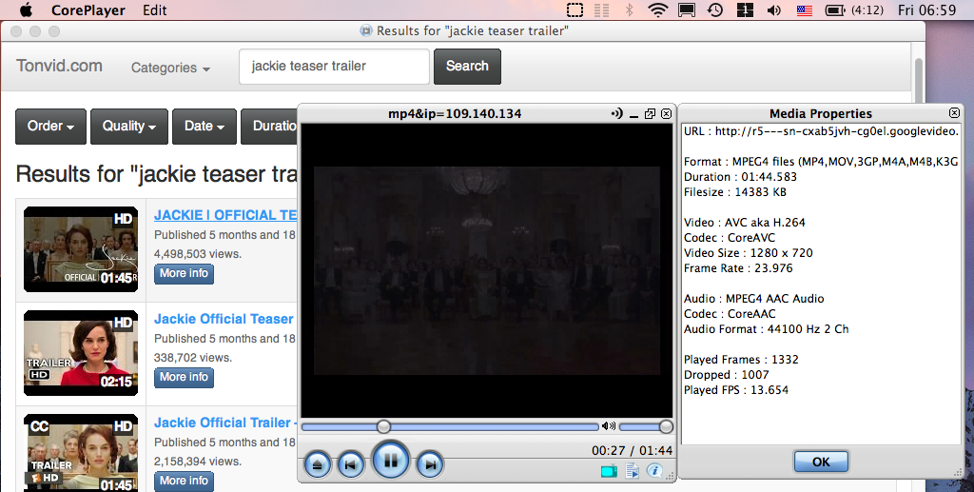The image size is (974, 492).
Task: Click the volume slider knob
Action: 666,426
